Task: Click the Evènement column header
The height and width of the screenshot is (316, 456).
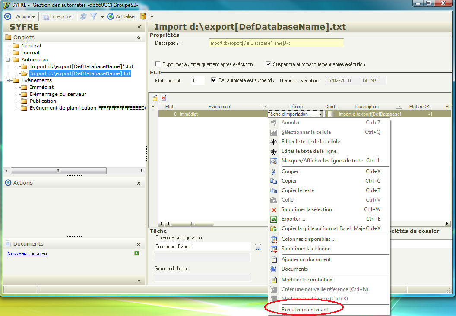Action: pos(220,107)
